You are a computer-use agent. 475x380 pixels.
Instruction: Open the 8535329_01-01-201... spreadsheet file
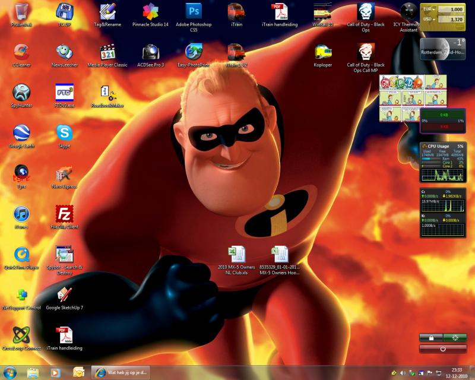pyautogui.click(x=279, y=260)
